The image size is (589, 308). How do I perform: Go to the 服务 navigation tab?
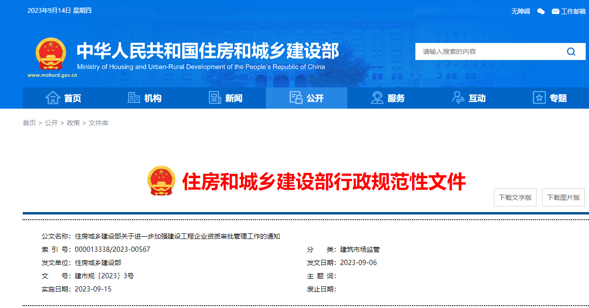[388, 98]
